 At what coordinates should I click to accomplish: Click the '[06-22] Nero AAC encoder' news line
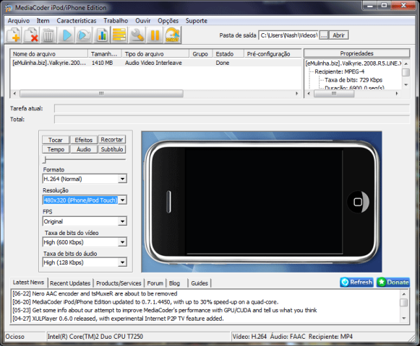95,293
